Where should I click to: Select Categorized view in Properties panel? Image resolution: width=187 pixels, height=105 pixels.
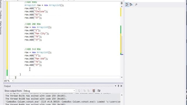[127, 5]
